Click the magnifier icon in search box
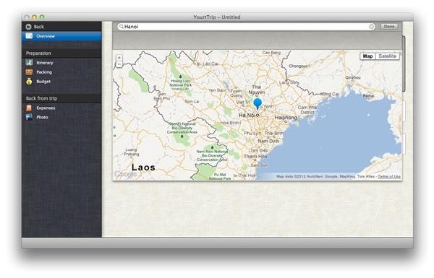 click(122, 27)
